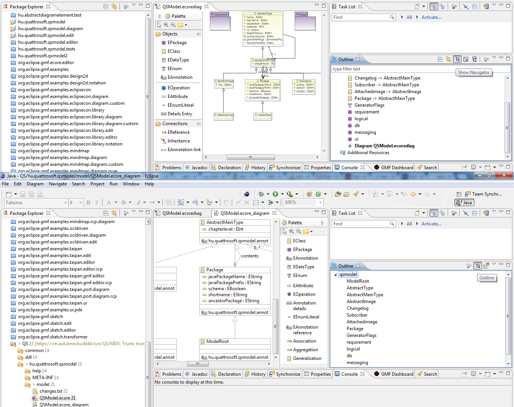Click the Debug bug icon in toolbar
The height and width of the screenshot is (407, 514).
(x=261, y=194)
